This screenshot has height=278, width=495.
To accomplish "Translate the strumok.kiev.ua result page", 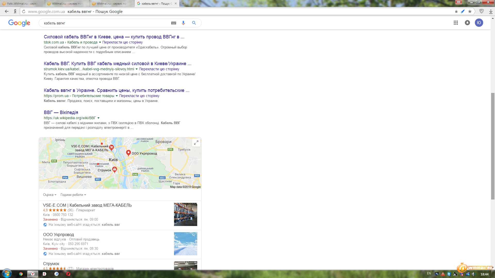I will click(159, 69).
